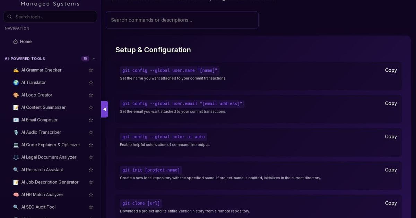Open the AI Audio Transcriber microphone icon
The width and height of the screenshot is (416, 218).
click(16, 132)
